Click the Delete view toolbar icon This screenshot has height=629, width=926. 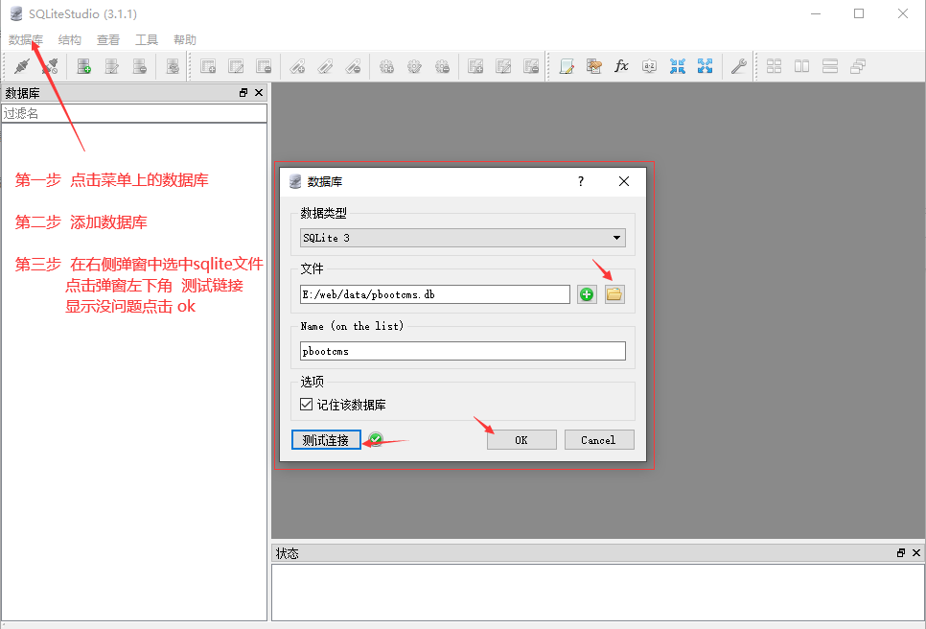point(531,66)
